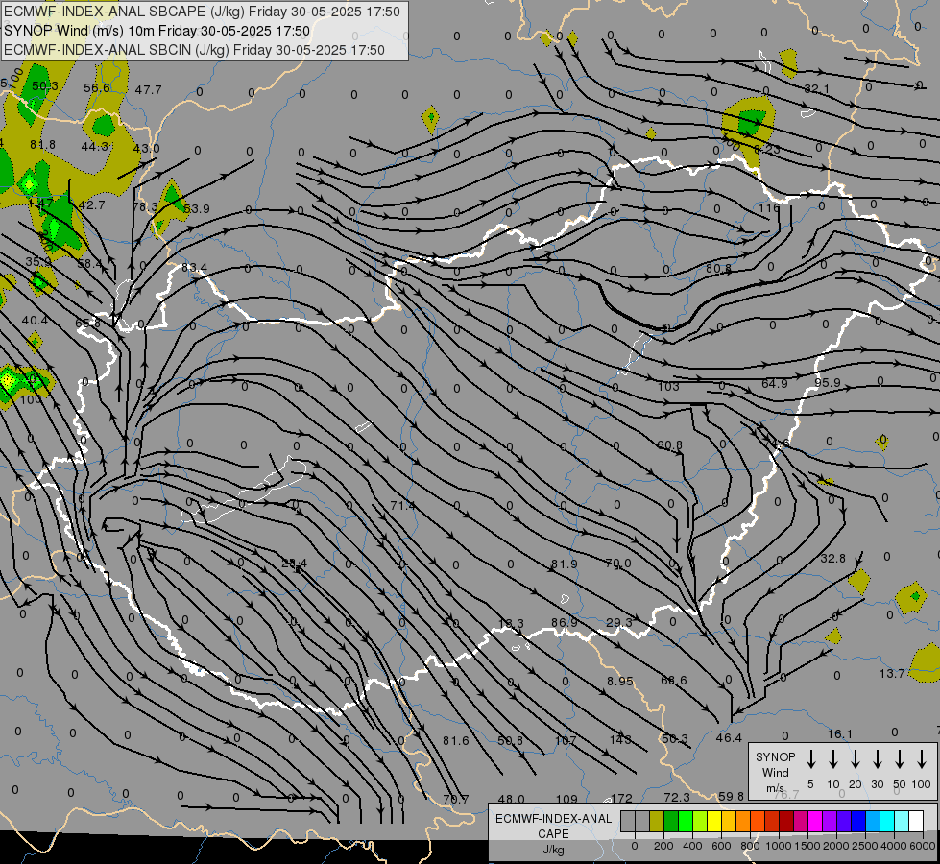This screenshot has width=940, height=864.
Task: Click the map value 53.9
Action: click(197, 208)
